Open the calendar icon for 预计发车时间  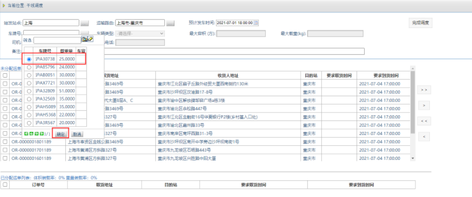(x=256, y=23)
